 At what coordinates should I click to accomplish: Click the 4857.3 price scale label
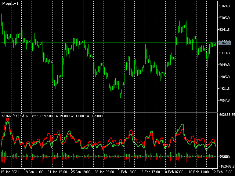[x=224, y=100]
